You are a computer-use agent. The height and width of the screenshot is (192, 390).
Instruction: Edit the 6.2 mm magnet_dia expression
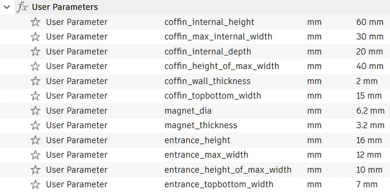point(370,111)
